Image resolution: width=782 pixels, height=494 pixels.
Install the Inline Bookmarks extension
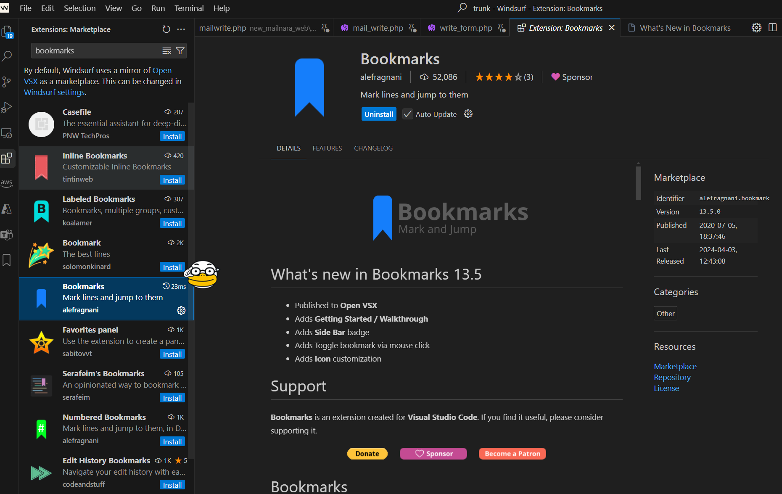tap(172, 180)
